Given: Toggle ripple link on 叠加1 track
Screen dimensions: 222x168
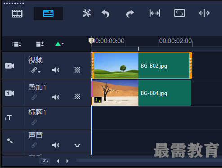Looking at the screenshot, I should [x=34, y=97].
